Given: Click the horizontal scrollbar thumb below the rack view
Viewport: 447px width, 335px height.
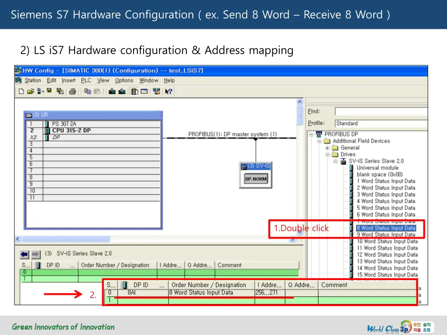Looking at the screenshot, I should [x=66, y=239].
